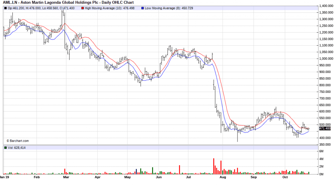This screenshot has height=186, width=335.
Task: Click the blue Low Moving Average legend square
Action: (x=143, y=8)
